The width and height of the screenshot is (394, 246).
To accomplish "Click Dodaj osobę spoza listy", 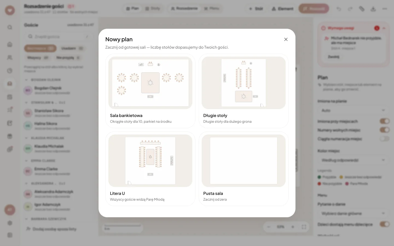I will [51, 229].
